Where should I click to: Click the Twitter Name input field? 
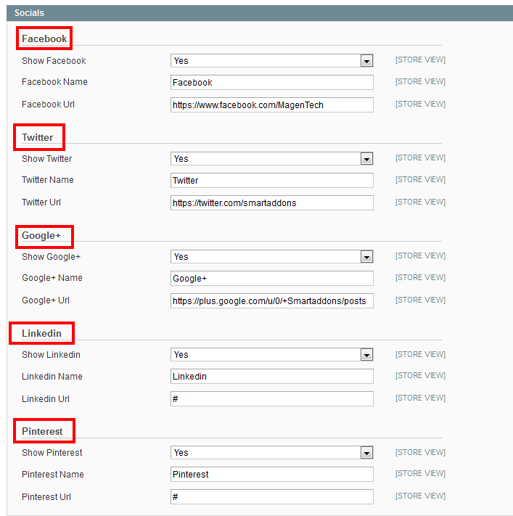pos(272,180)
